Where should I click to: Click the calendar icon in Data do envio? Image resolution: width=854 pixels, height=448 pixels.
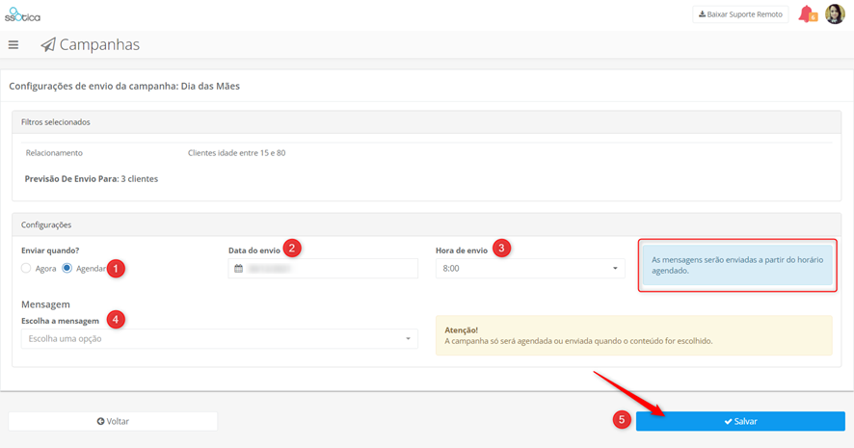(238, 269)
